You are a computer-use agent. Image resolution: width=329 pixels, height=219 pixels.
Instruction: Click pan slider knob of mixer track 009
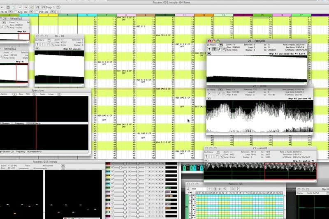(138, 196)
